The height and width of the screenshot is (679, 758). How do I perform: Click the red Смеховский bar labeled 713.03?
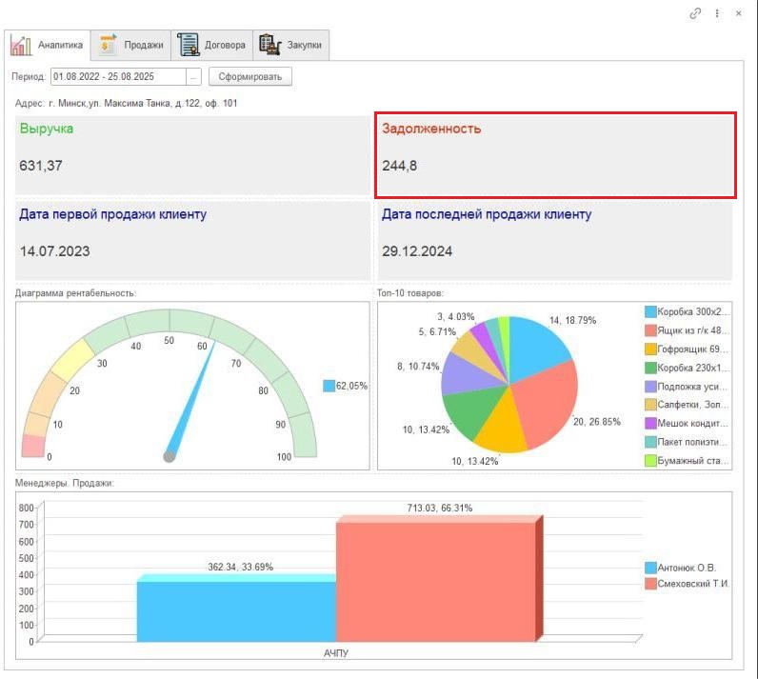[435, 579]
